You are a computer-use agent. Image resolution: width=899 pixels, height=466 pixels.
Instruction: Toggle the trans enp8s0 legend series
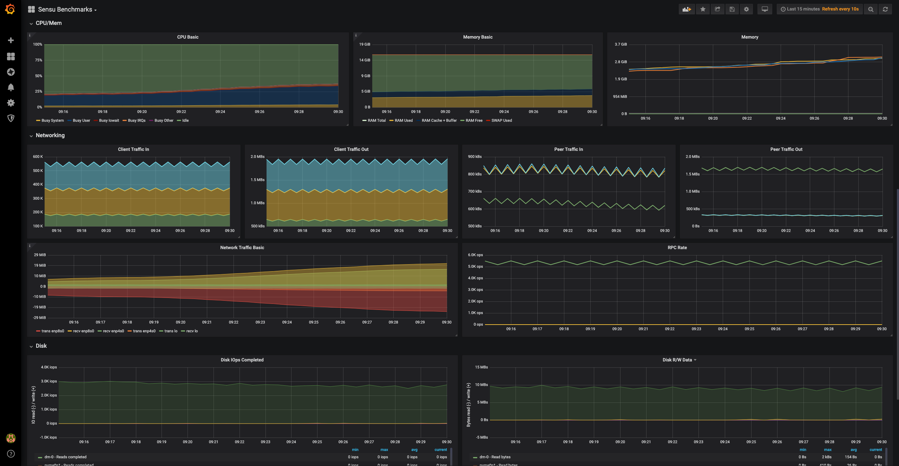tap(53, 331)
